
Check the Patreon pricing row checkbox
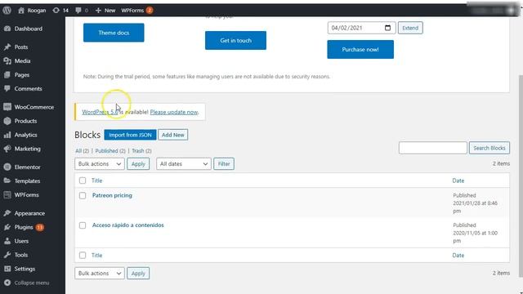pos(83,196)
